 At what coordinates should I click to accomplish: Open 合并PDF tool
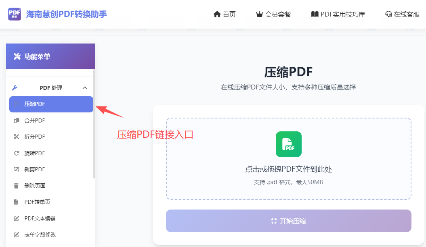point(34,120)
